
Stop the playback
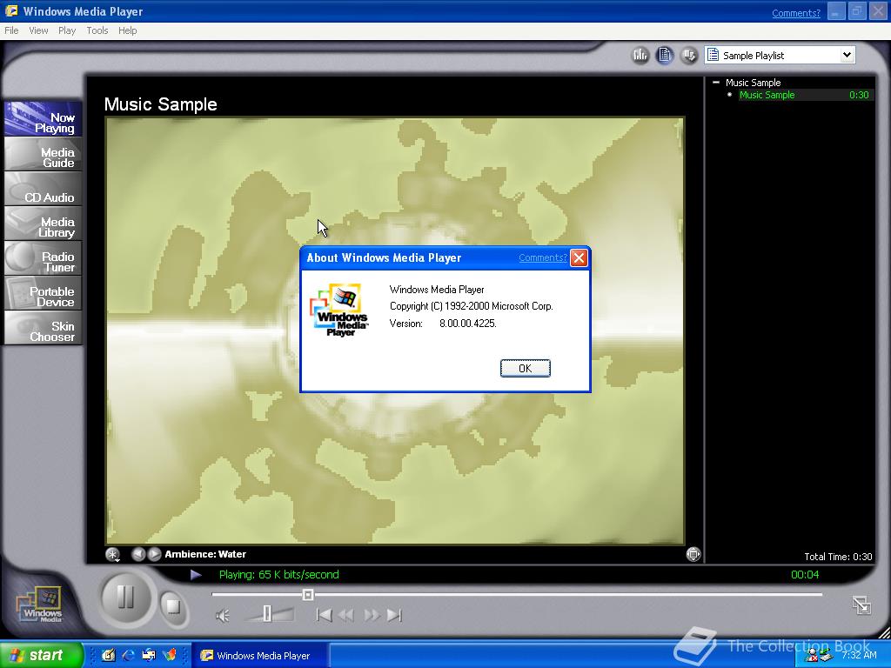tap(173, 606)
